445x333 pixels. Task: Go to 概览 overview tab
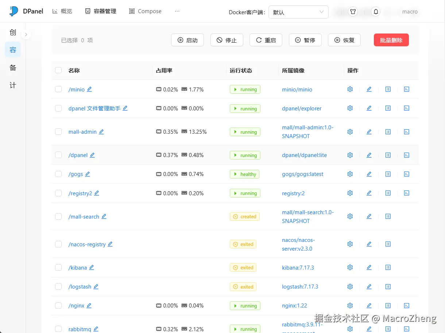(x=62, y=11)
